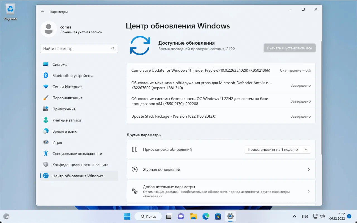Click the search magnifier in Settings
357x223 pixels.
(113, 49)
